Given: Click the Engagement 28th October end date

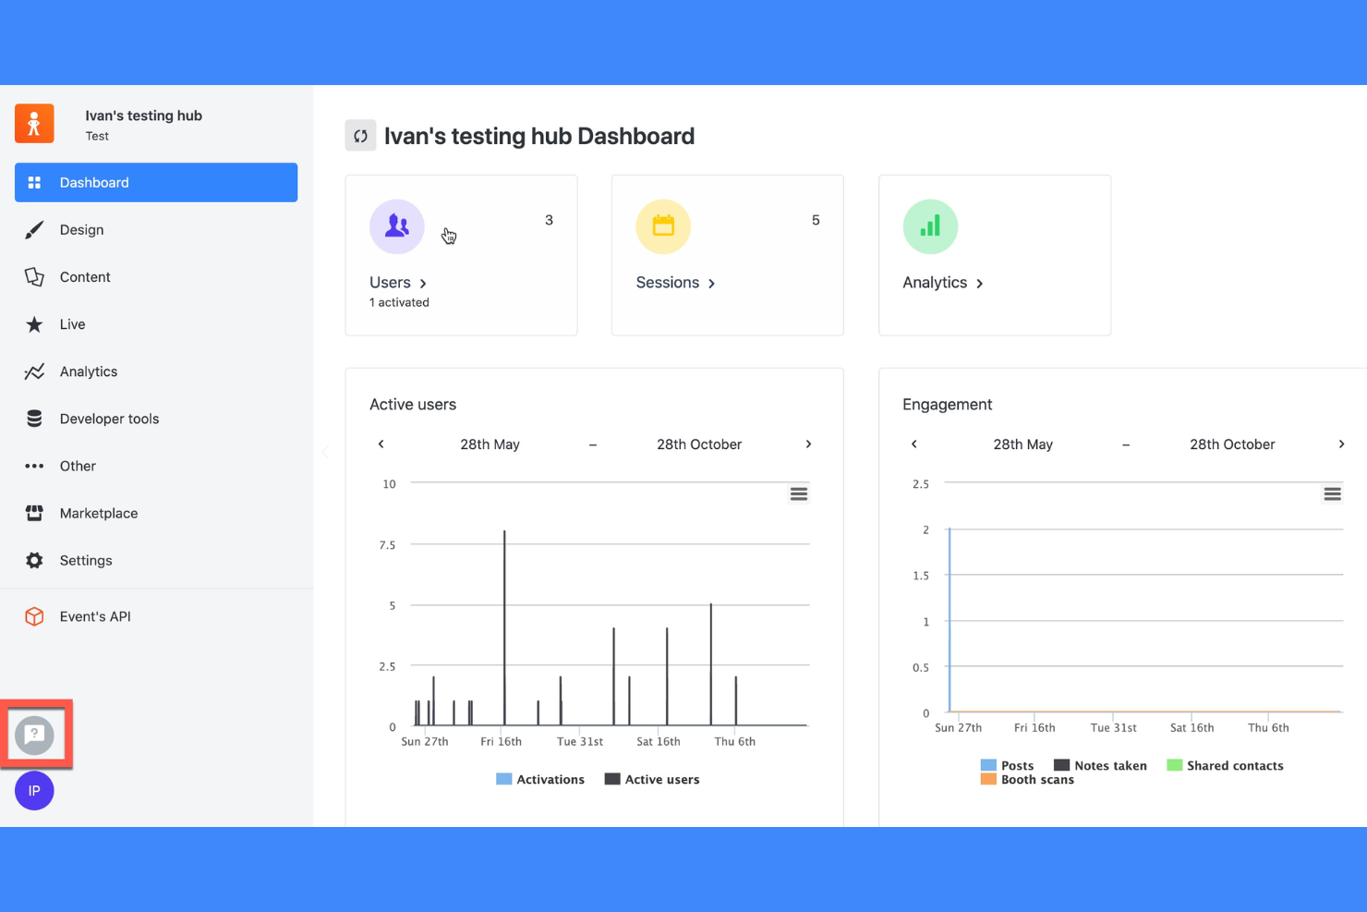Looking at the screenshot, I should 1232,444.
